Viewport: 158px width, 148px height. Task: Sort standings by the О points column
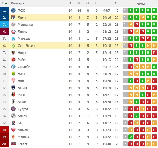(116, 3)
